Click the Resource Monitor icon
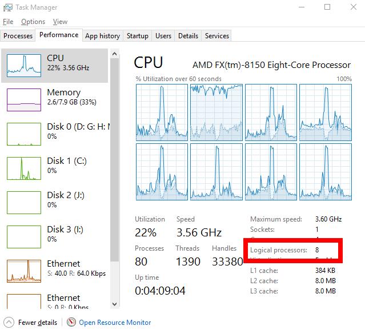Image resolution: width=365 pixels, height=334 pixels. [71, 323]
